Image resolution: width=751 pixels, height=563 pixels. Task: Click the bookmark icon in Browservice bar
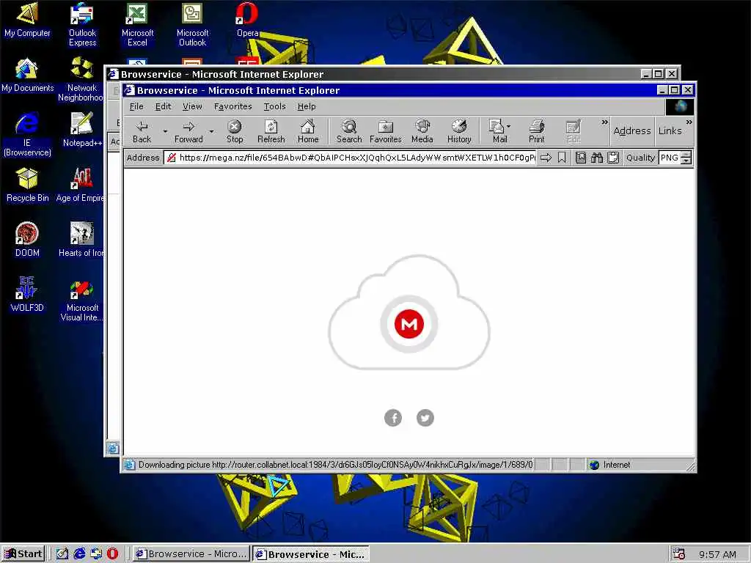(x=562, y=158)
